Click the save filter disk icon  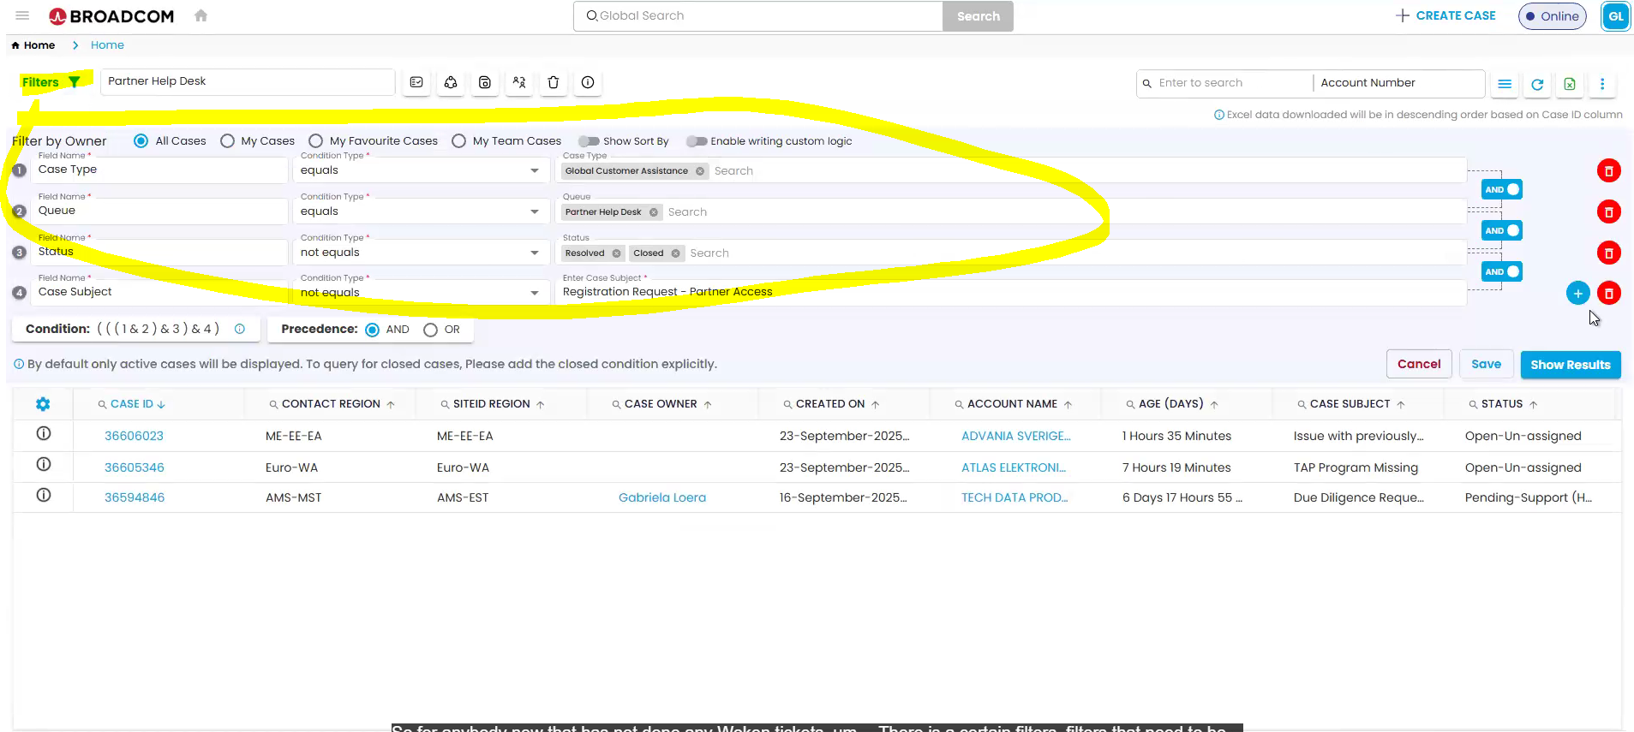[485, 82]
